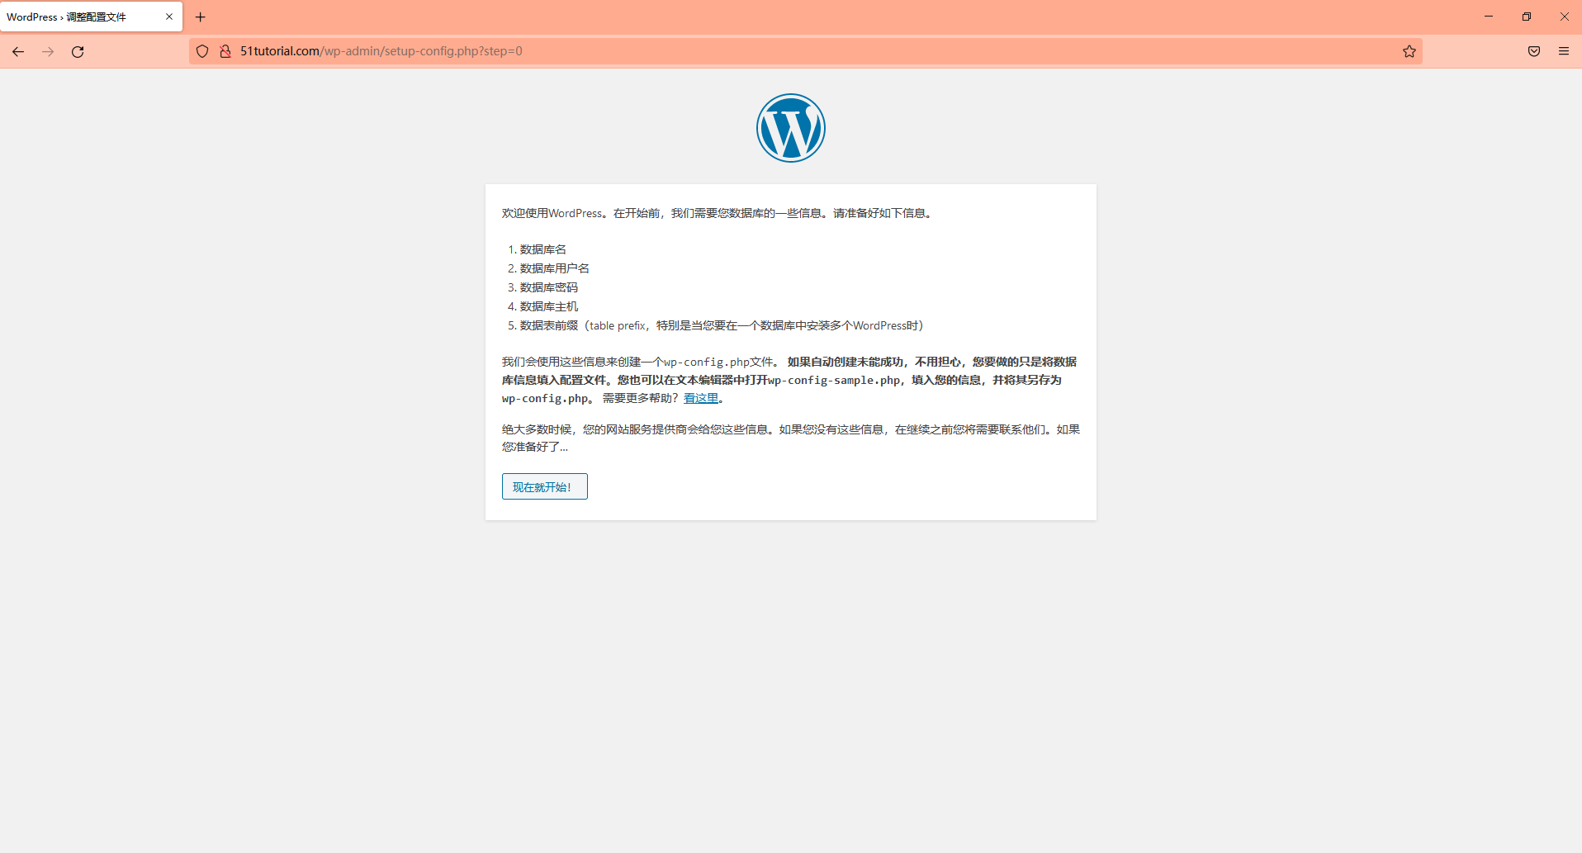Click the forward navigation arrow

coord(48,51)
